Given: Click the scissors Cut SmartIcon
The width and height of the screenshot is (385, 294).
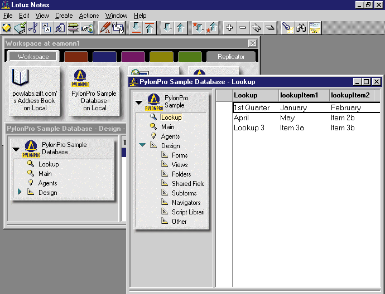Looking at the screenshot, I should point(33,27).
